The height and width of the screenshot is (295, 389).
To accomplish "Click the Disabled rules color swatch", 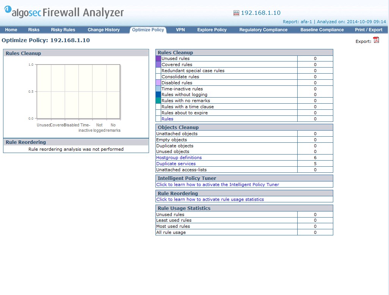I will (x=158, y=83).
